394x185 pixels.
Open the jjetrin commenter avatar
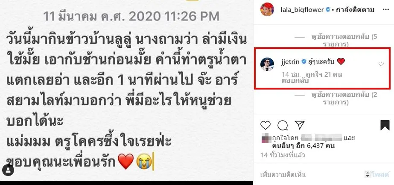[267, 64]
